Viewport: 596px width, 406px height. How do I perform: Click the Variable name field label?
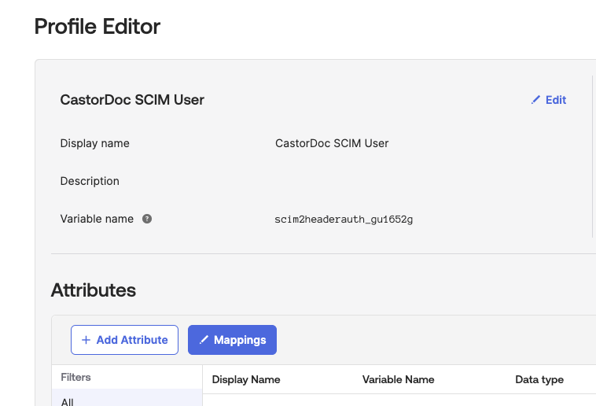point(97,219)
